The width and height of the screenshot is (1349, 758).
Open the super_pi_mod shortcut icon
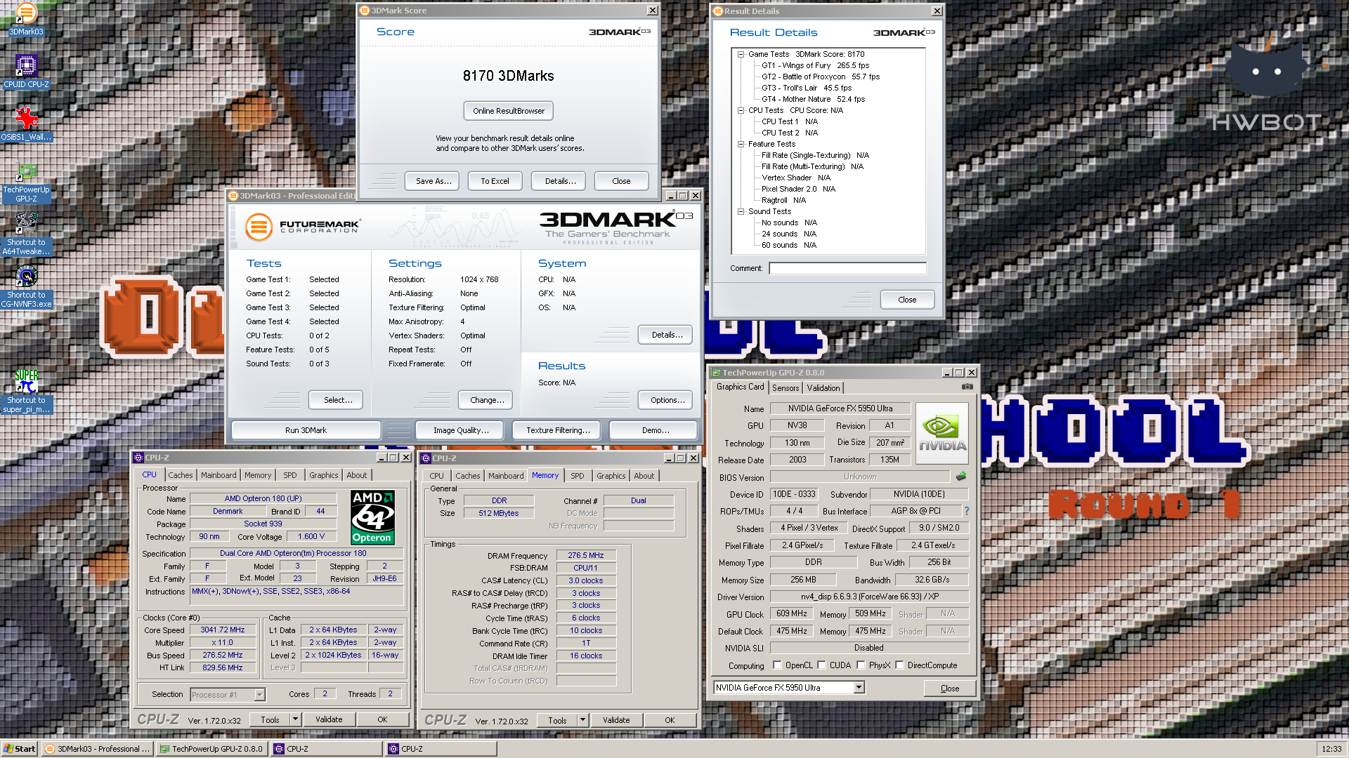point(26,392)
